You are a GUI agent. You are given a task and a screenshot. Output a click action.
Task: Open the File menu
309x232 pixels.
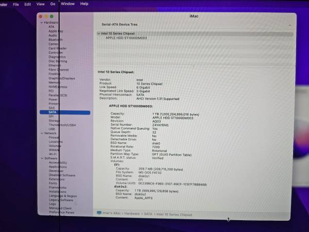pyautogui.click(x=16, y=4)
